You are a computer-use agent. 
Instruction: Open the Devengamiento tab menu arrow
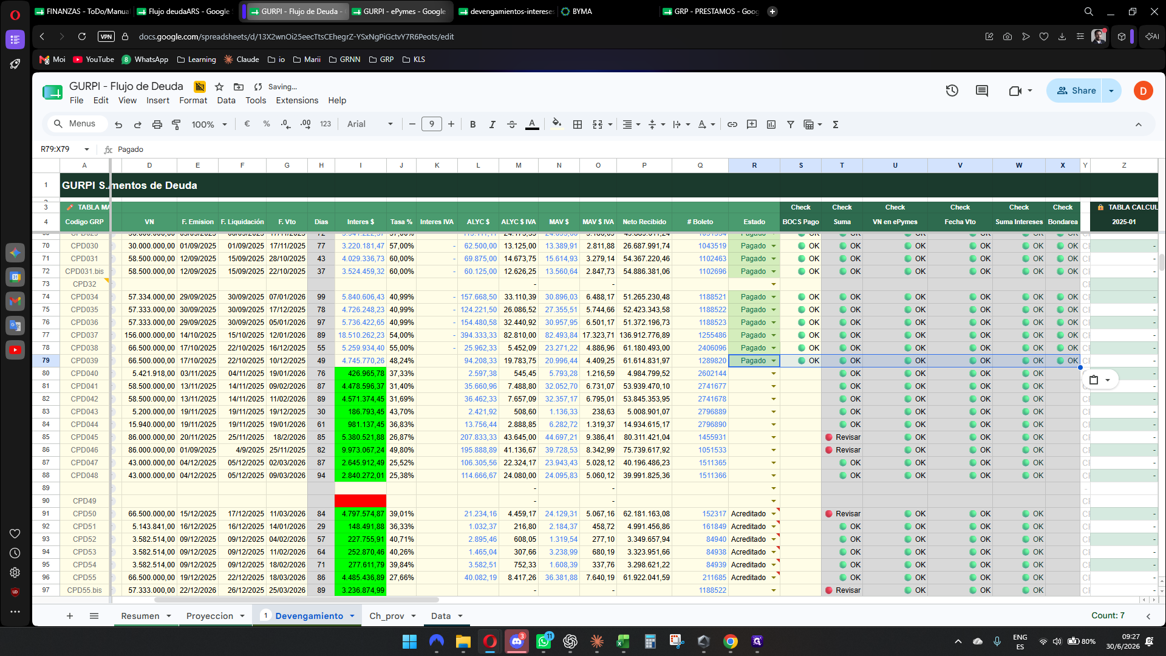(x=352, y=616)
